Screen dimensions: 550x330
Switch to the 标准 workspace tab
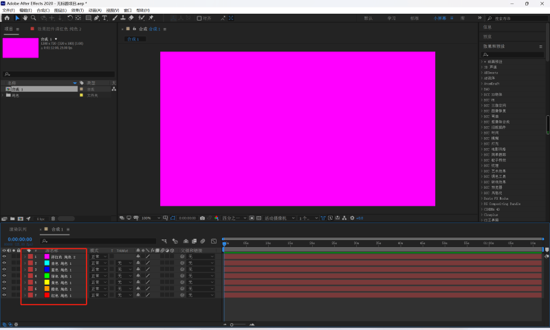(415, 18)
